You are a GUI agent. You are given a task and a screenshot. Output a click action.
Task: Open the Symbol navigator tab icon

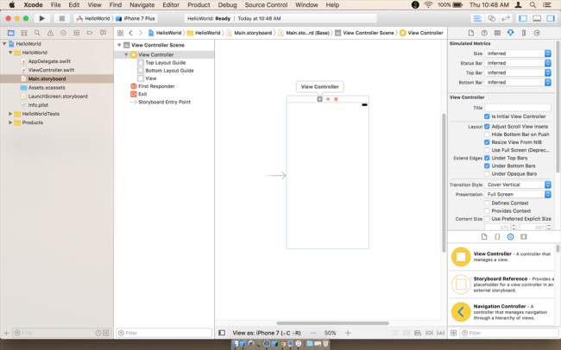(24, 33)
